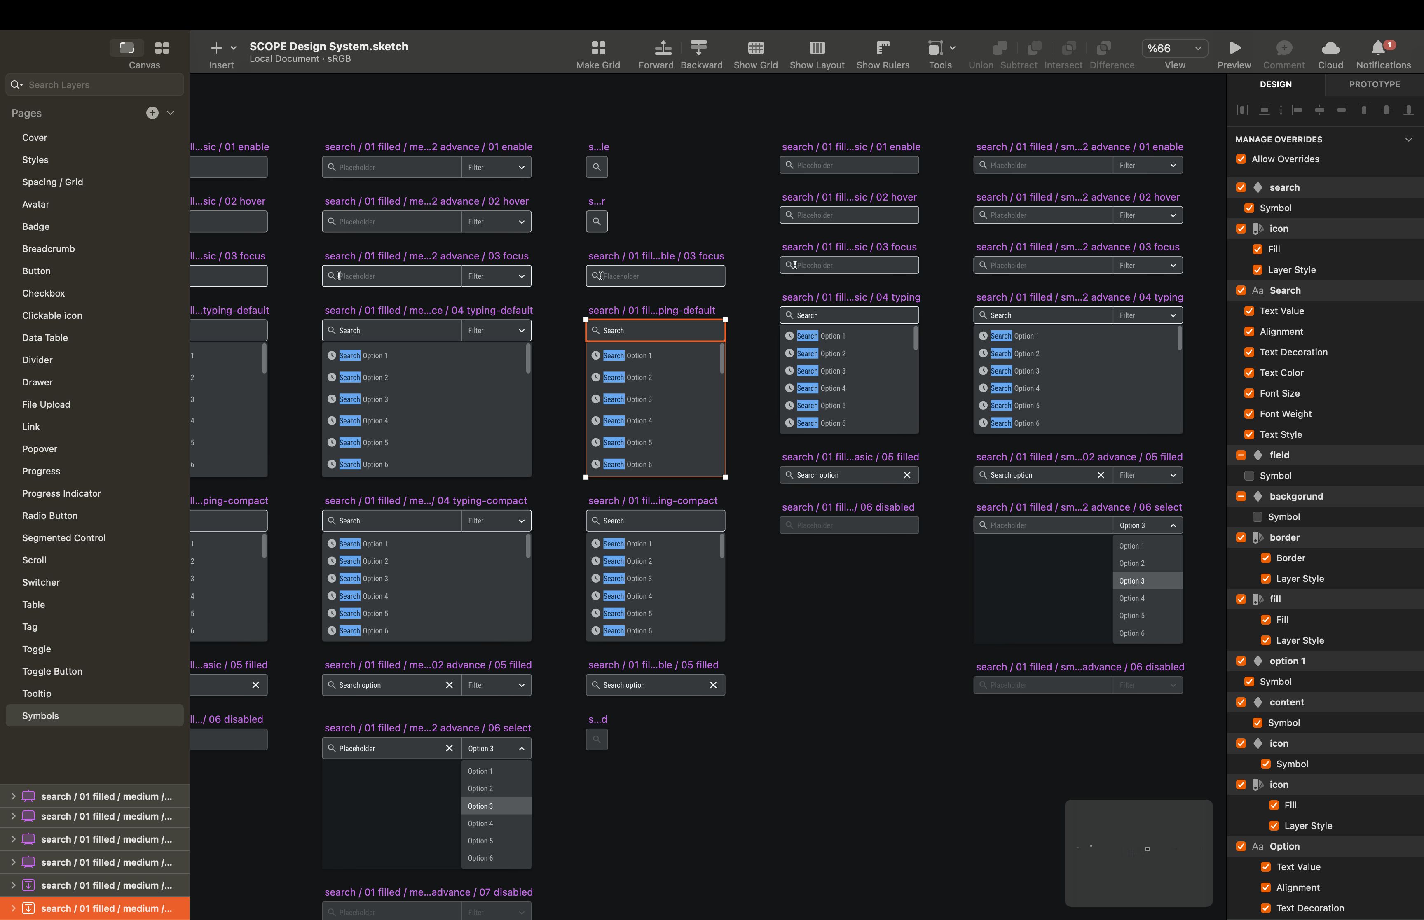Screen dimensions: 1424x920
Task: Click the Cloud toolbar icon
Action: pyautogui.click(x=1330, y=48)
